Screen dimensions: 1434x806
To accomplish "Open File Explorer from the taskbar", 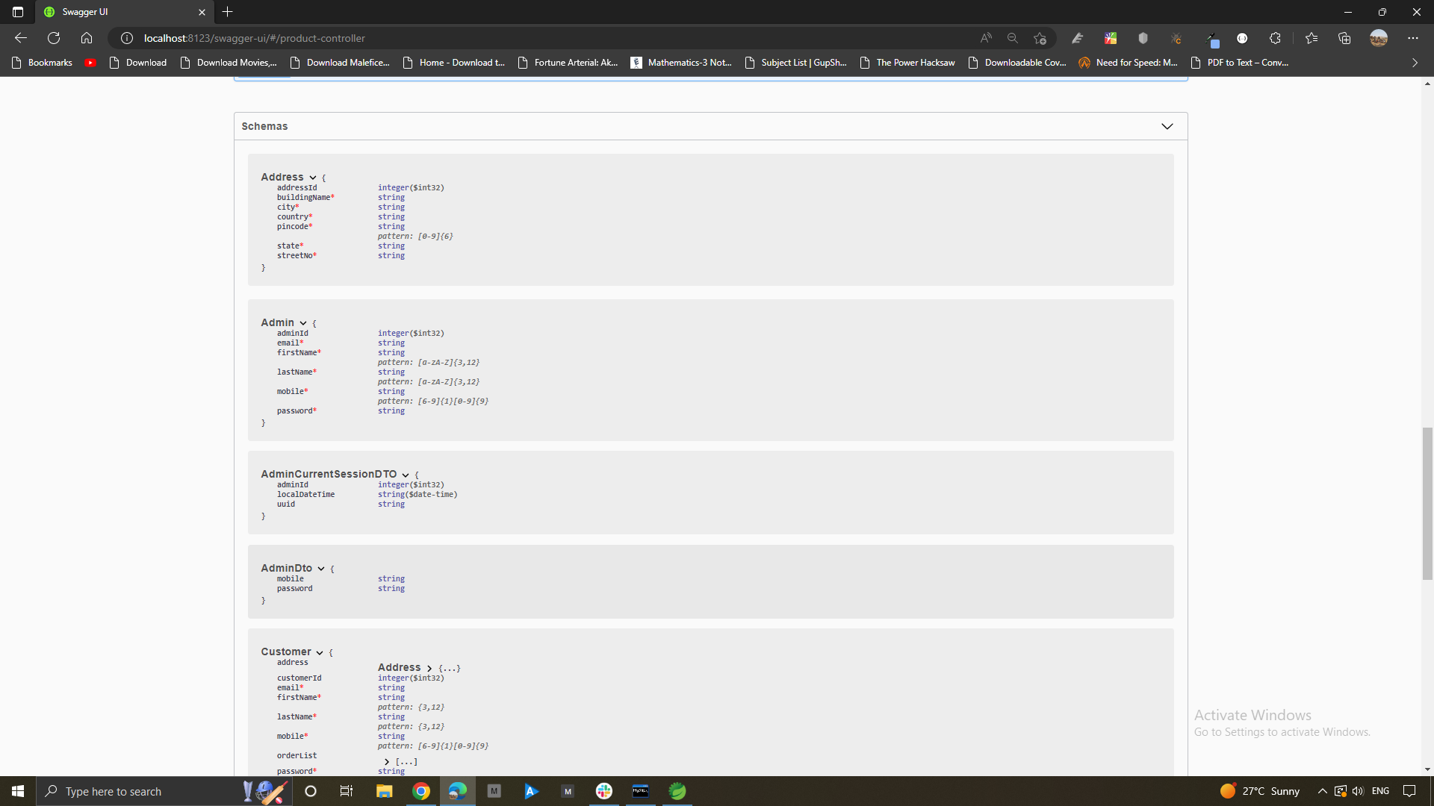I will tap(384, 791).
